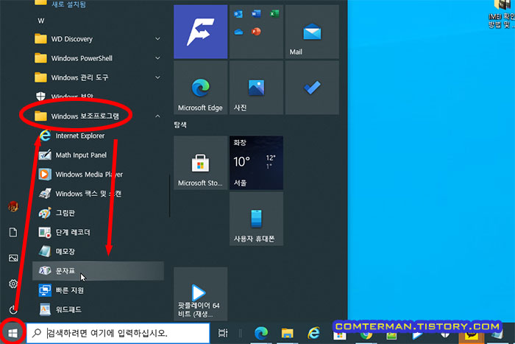Open Pictures icon in Start sidebar
Screen dimensions: 515x344
13,258
